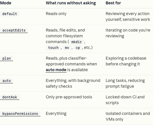Click Only pre-approved tools text
The height and width of the screenshot is (125, 153).
(x=69, y=97)
